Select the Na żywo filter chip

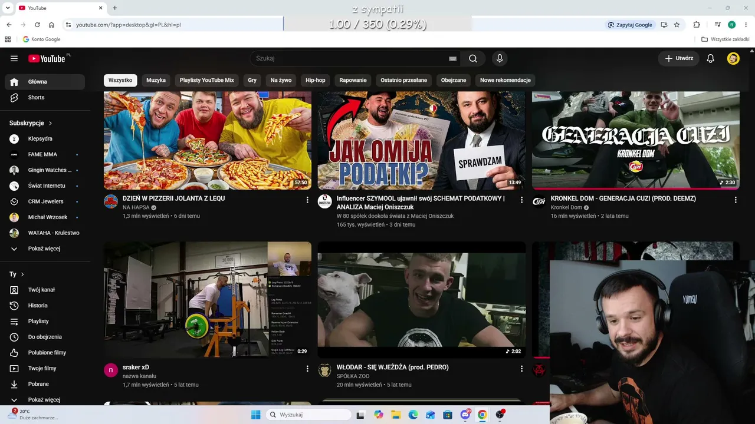(x=281, y=80)
